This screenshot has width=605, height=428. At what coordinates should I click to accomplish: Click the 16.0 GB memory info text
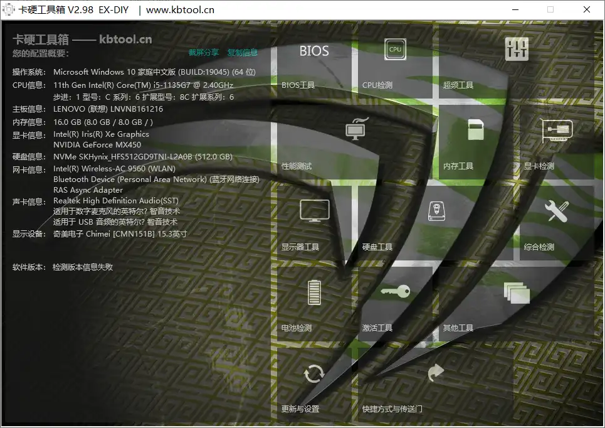[x=103, y=122]
